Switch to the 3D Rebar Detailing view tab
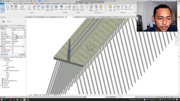180x101 pixels. tap(106, 17)
